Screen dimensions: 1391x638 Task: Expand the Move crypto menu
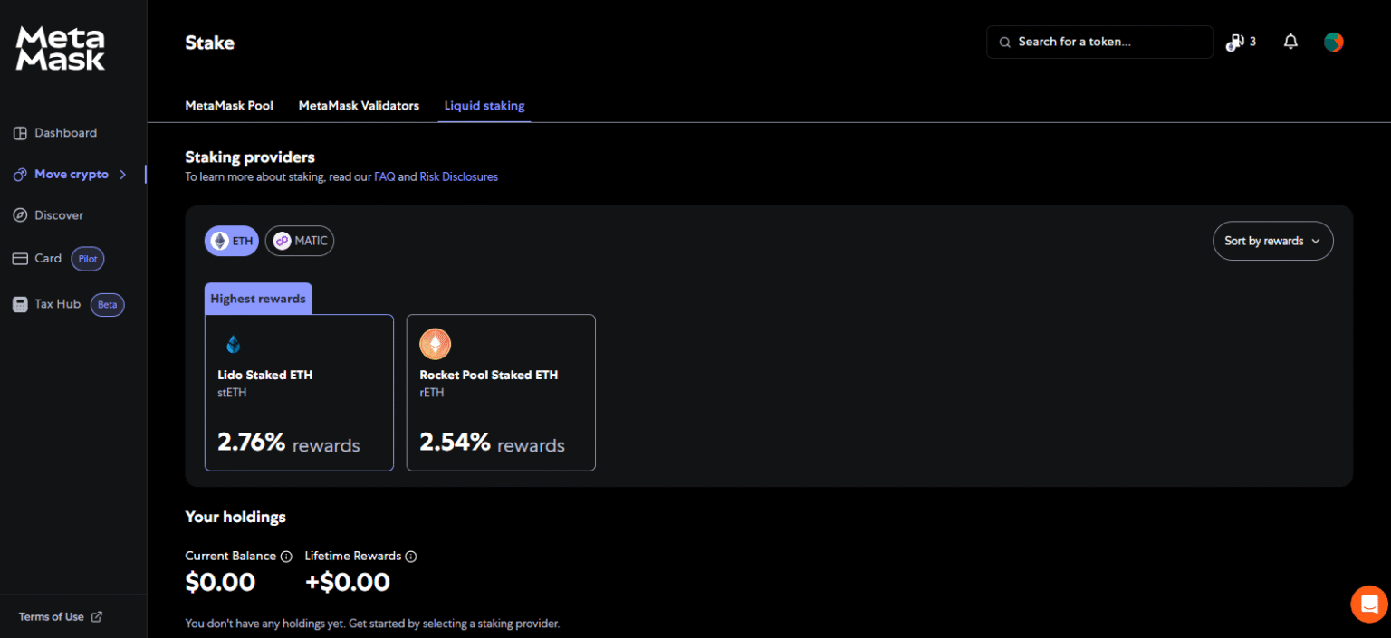click(72, 175)
